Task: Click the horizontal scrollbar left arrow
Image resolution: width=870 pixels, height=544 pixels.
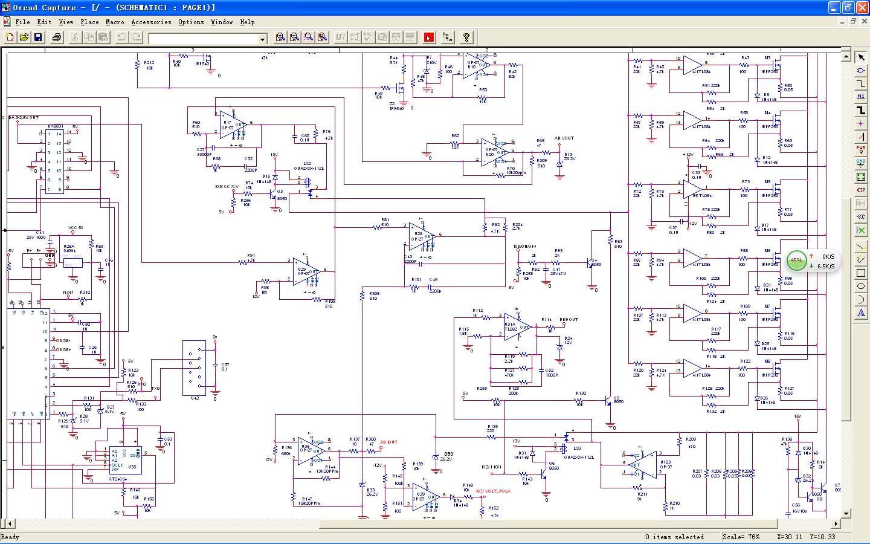Action: point(10,523)
